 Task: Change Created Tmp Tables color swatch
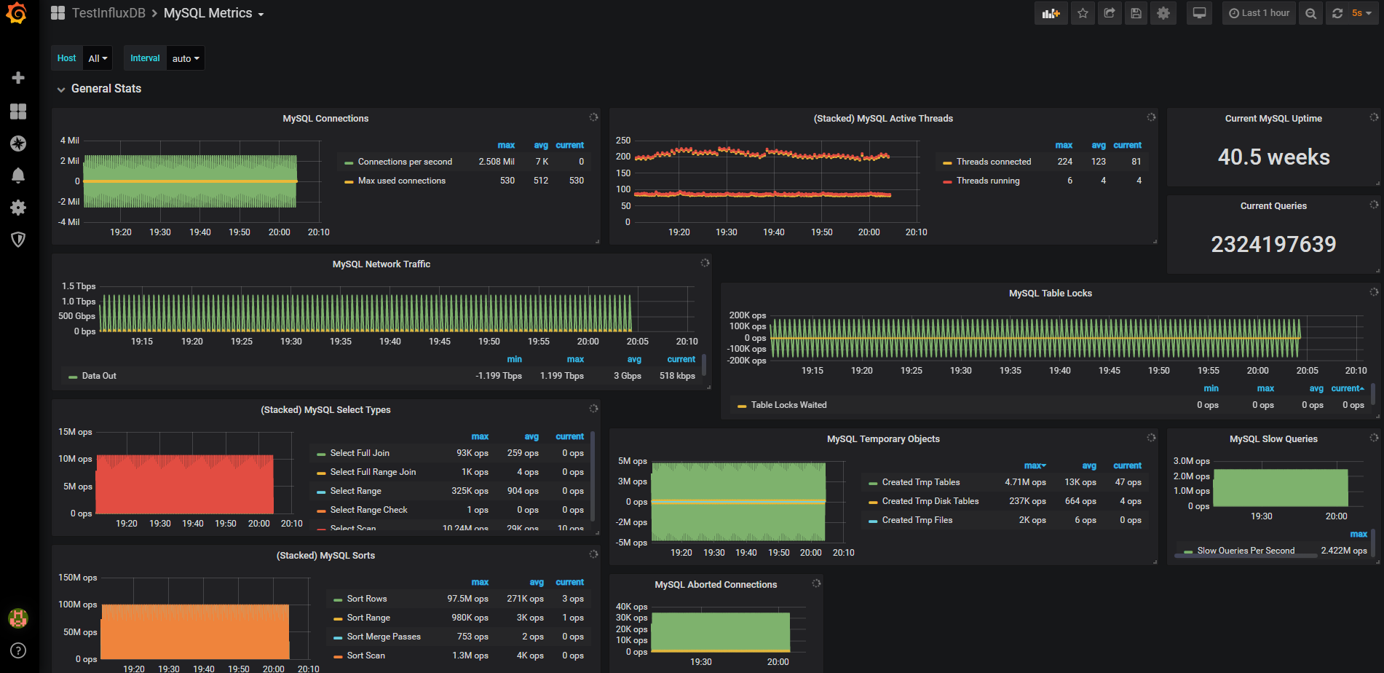(x=873, y=483)
